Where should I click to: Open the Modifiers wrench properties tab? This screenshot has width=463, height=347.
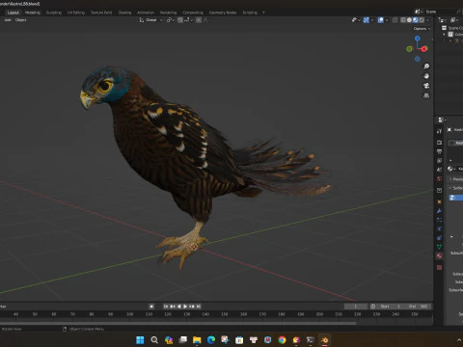coord(440,211)
